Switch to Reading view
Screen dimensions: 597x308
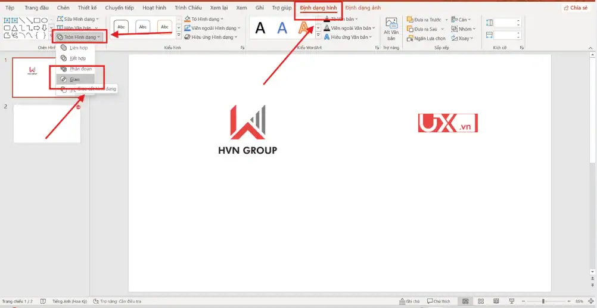tap(496, 301)
